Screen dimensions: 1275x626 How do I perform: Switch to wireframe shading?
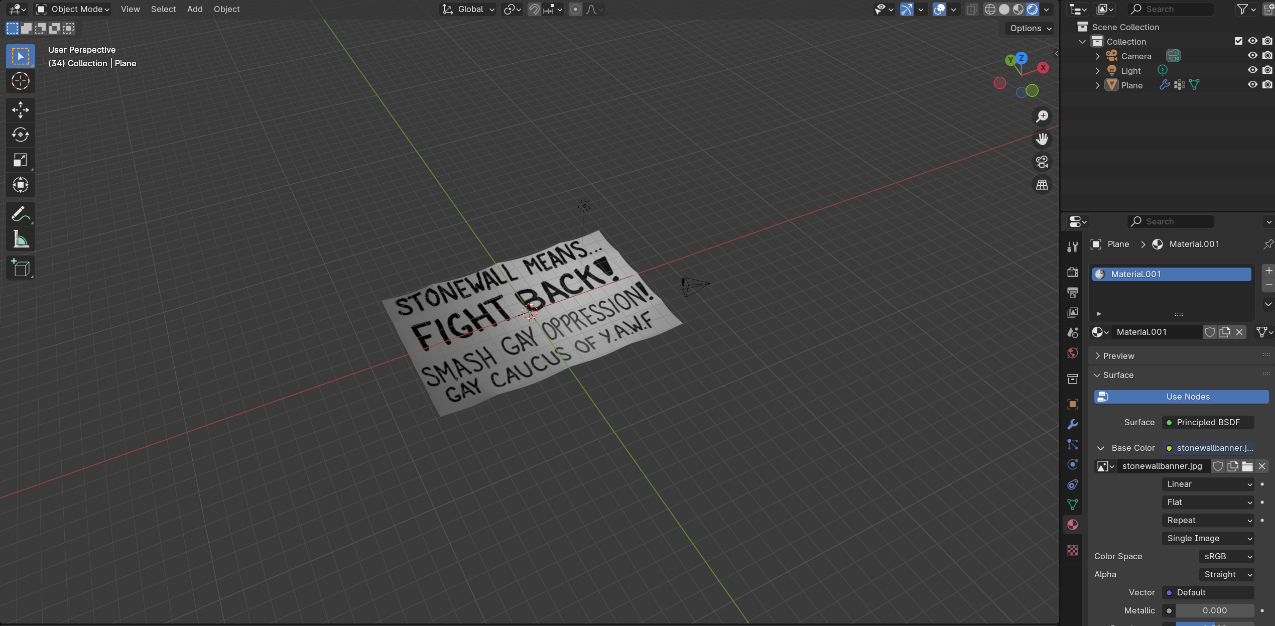pyautogui.click(x=989, y=9)
